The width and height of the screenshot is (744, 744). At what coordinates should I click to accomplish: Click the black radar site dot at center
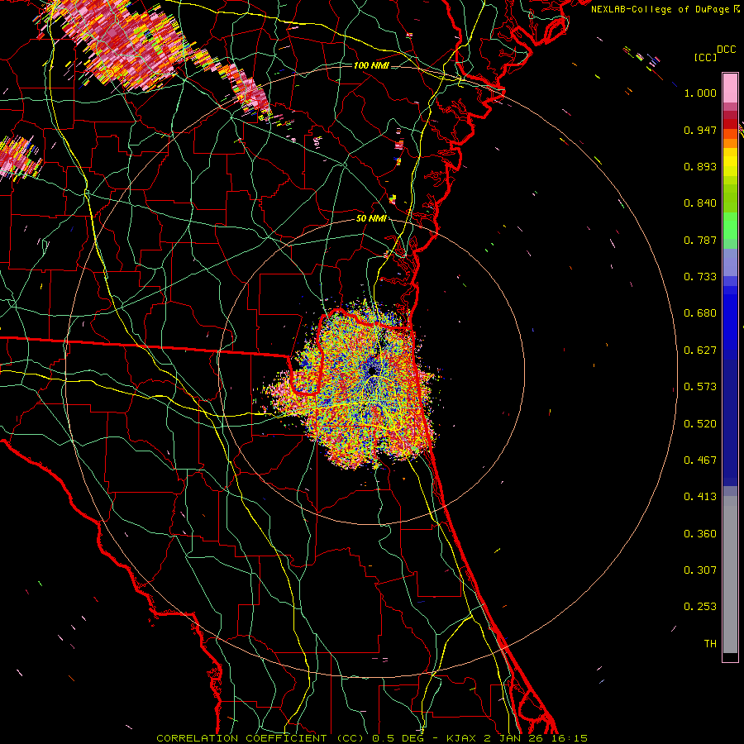pyautogui.click(x=373, y=371)
